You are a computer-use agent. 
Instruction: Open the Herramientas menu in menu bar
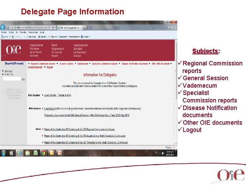(x=33, y=32)
